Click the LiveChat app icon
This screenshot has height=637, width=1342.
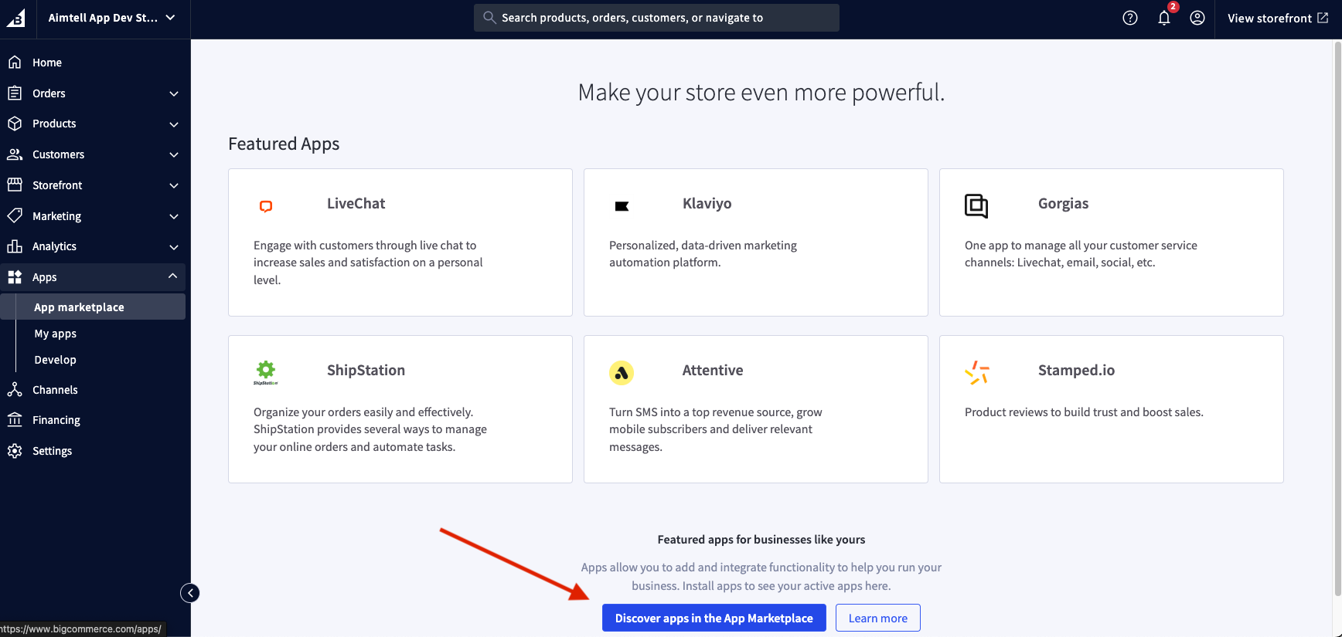[266, 206]
